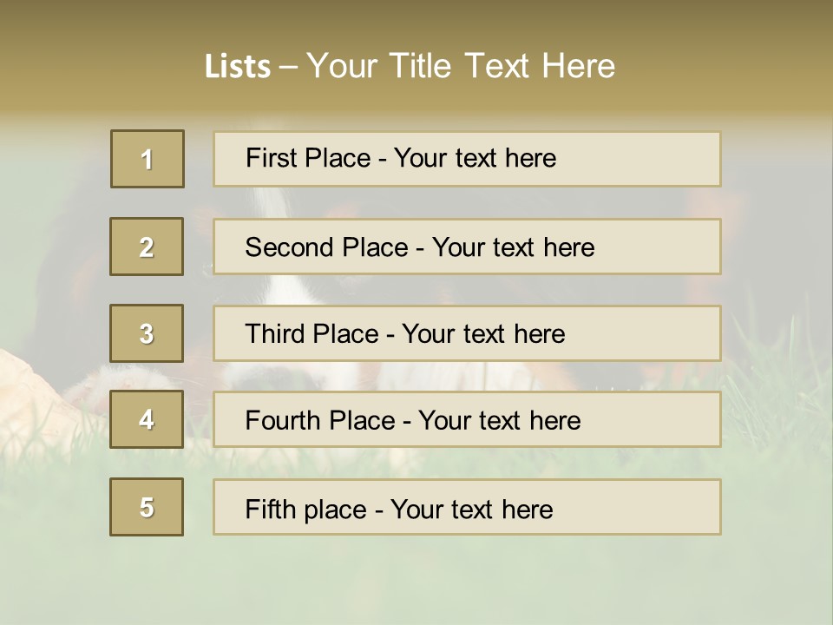
Task: Select the number 2 box
Action: pyautogui.click(x=147, y=247)
